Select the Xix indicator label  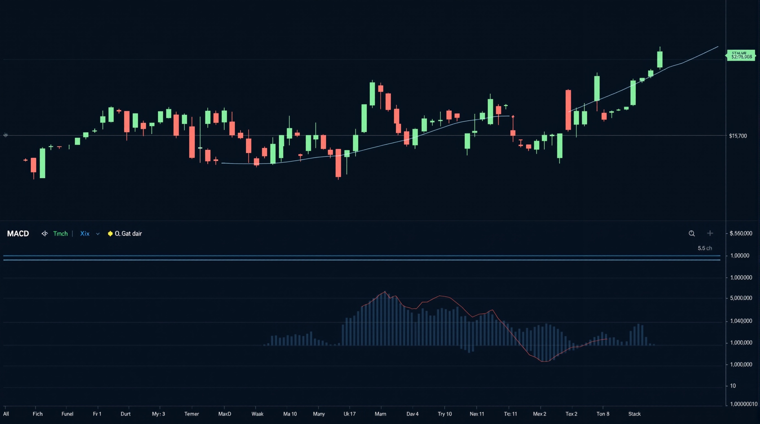85,234
